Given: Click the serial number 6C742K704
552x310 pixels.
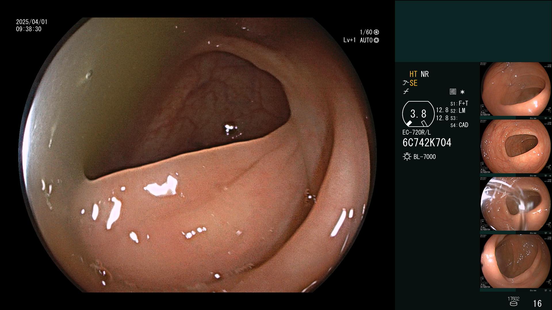Looking at the screenshot, I should (x=427, y=143).
